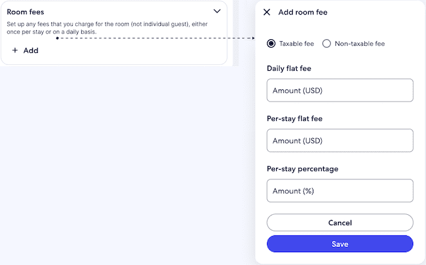Close the Add room fee panel
The width and height of the screenshot is (426, 265).
(x=267, y=12)
